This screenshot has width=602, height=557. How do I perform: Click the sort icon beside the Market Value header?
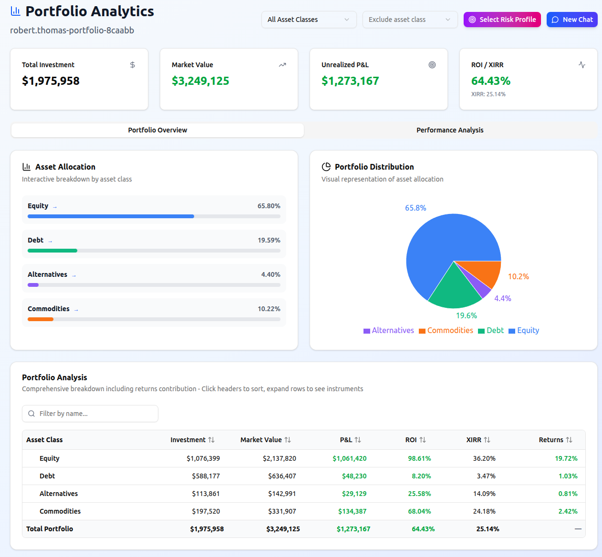[x=288, y=440]
